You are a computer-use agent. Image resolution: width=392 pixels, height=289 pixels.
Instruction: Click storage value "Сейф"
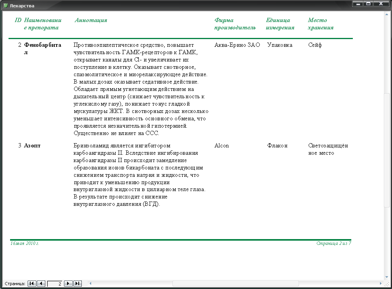(x=315, y=45)
